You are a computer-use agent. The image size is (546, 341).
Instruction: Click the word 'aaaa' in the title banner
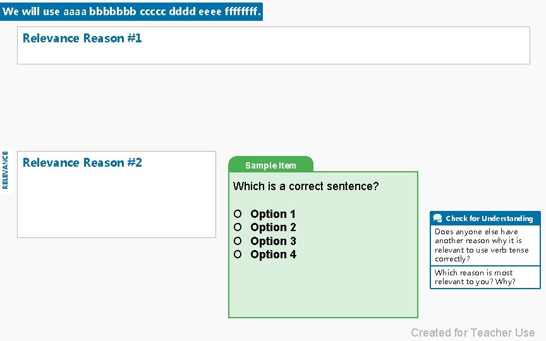75,11
